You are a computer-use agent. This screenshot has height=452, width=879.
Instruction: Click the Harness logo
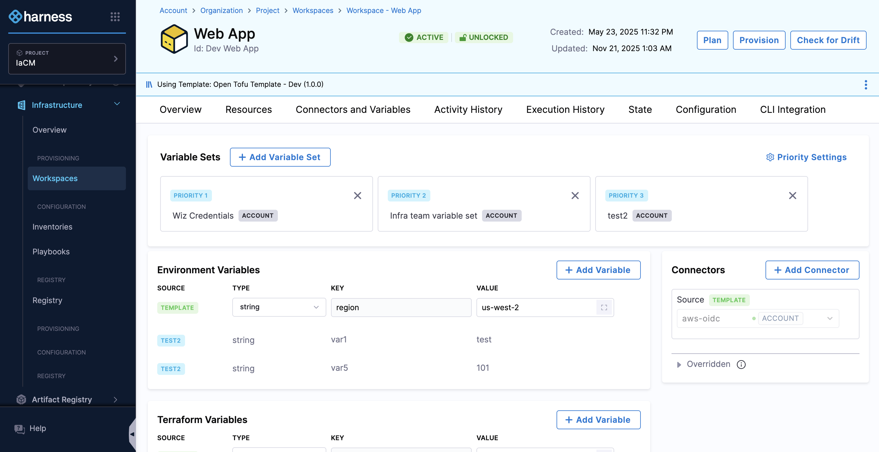[40, 17]
